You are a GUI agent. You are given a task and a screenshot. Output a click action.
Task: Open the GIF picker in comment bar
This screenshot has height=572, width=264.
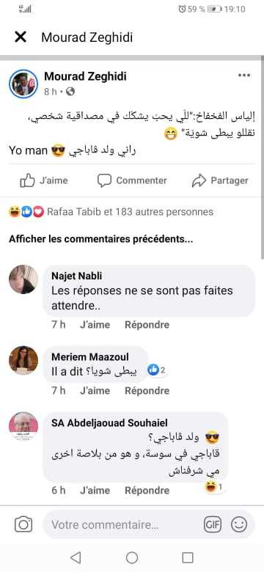pyautogui.click(x=213, y=525)
